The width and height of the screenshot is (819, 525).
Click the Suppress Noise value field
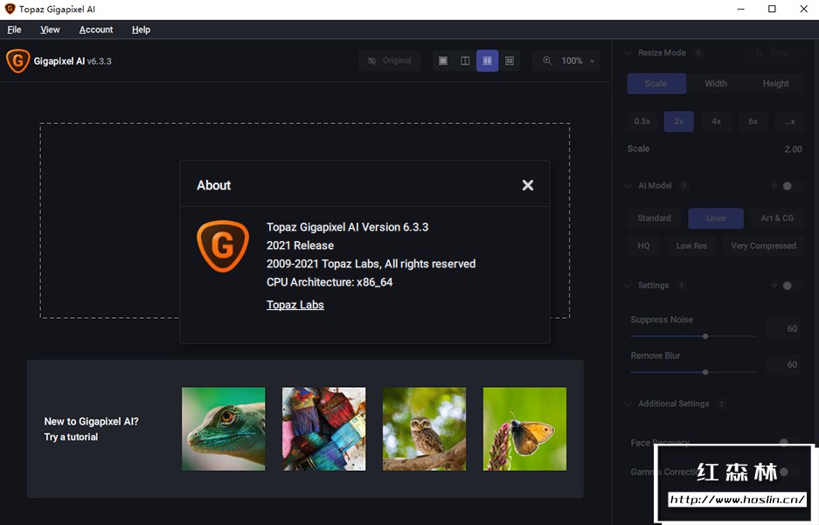(x=785, y=328)
